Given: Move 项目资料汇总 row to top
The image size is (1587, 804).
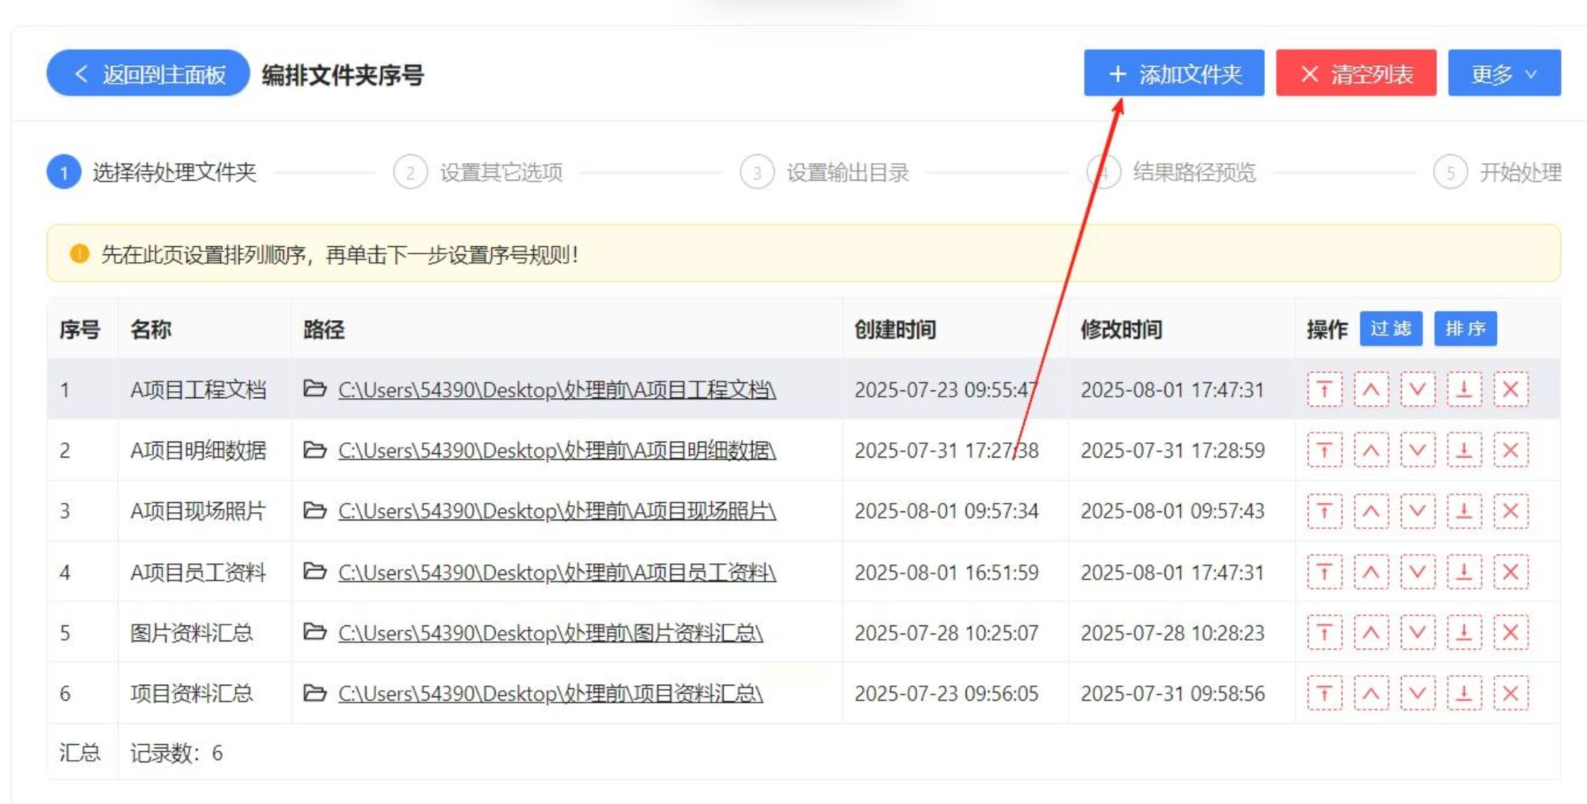Looking at the screenshot, I should 1324,693.
